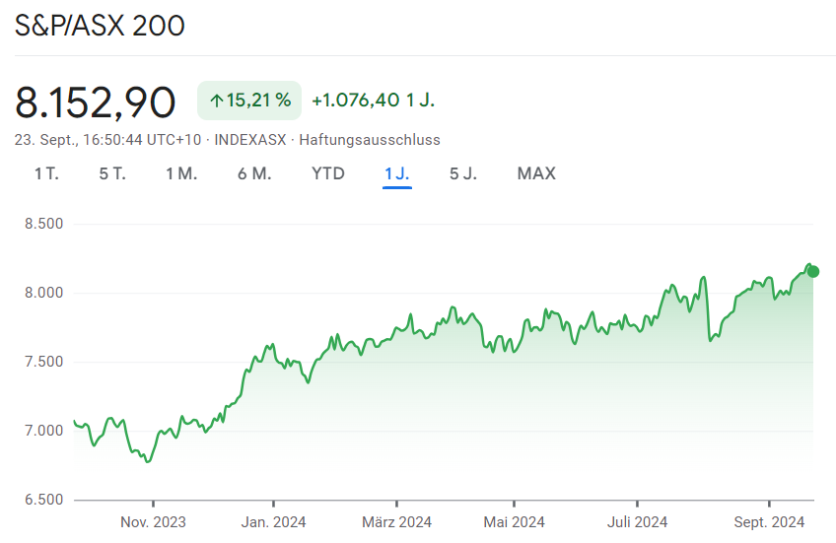Click the 7.000 y-axis label

click(43, 431)
